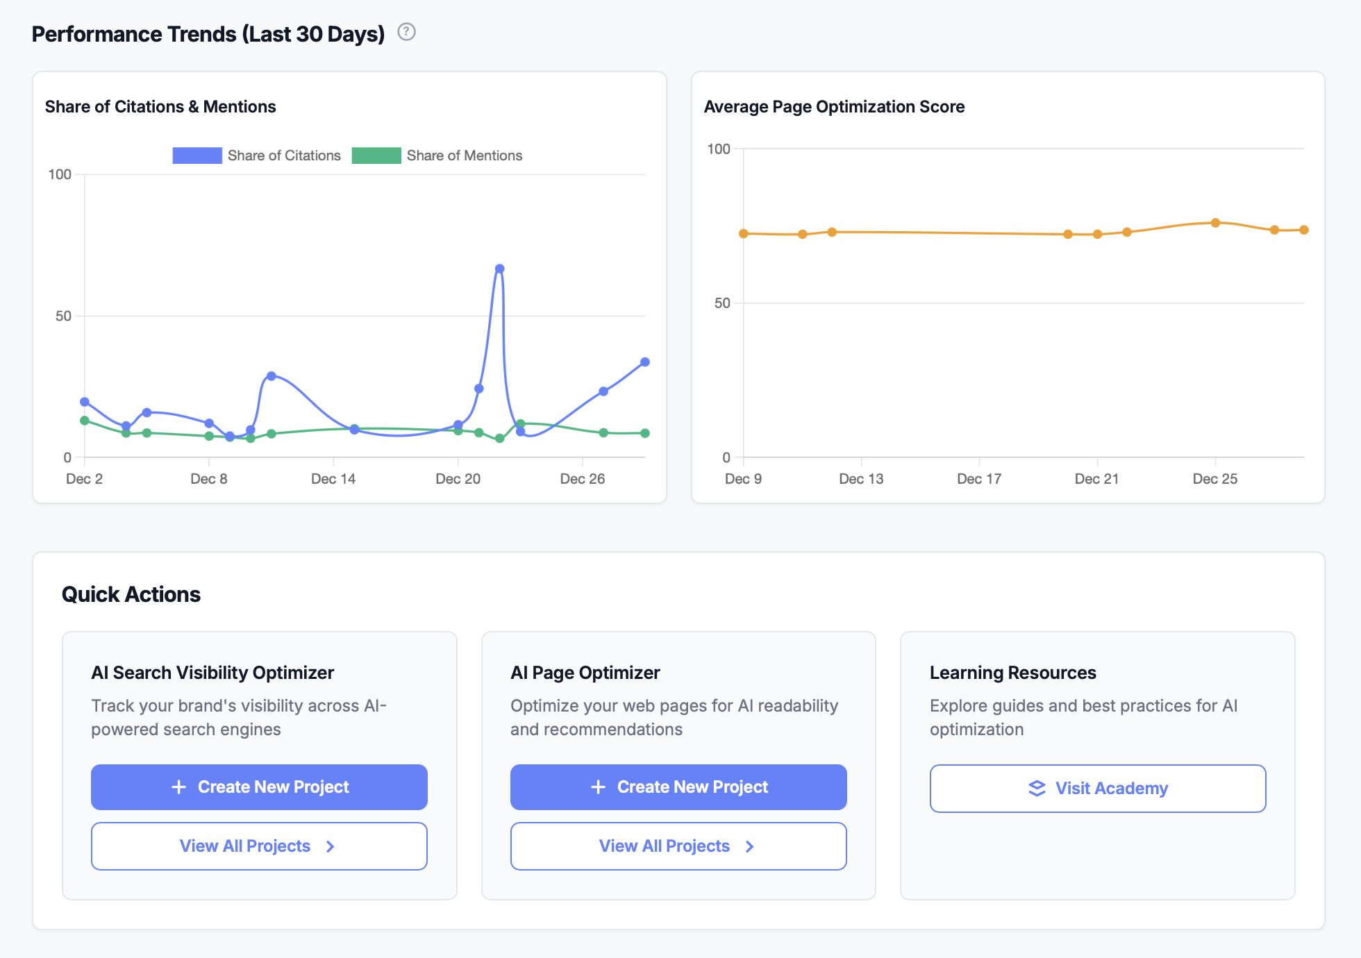
Task: View All Projects for AI Page Optimizer
Action: pyautogui.click(x=678, y=846)
